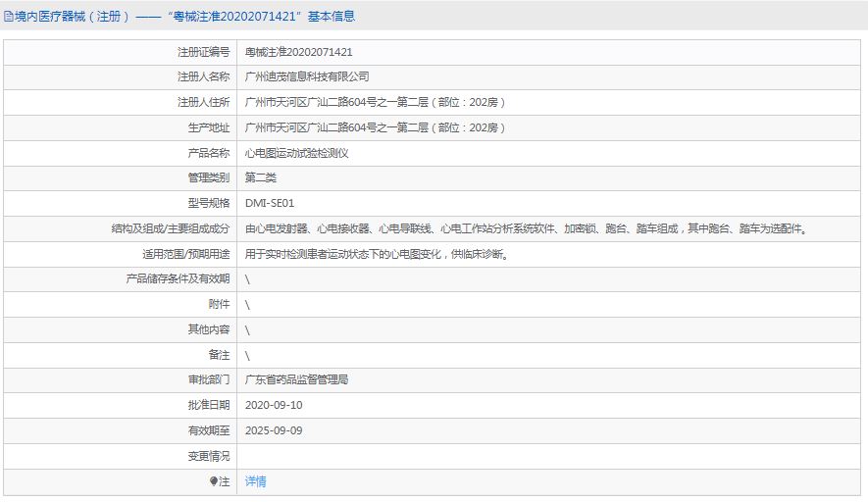Select model specification DMI-SE01
The height and width of the screenshot is (502, 868).
pos(270,203)
